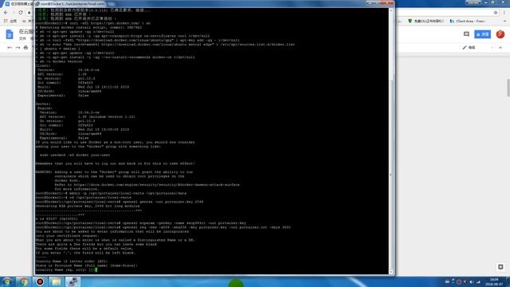Image resolution: width=510 pixels, height=287 pixels.
Task: Print the Google Docs document
Action: click(25, 48)
